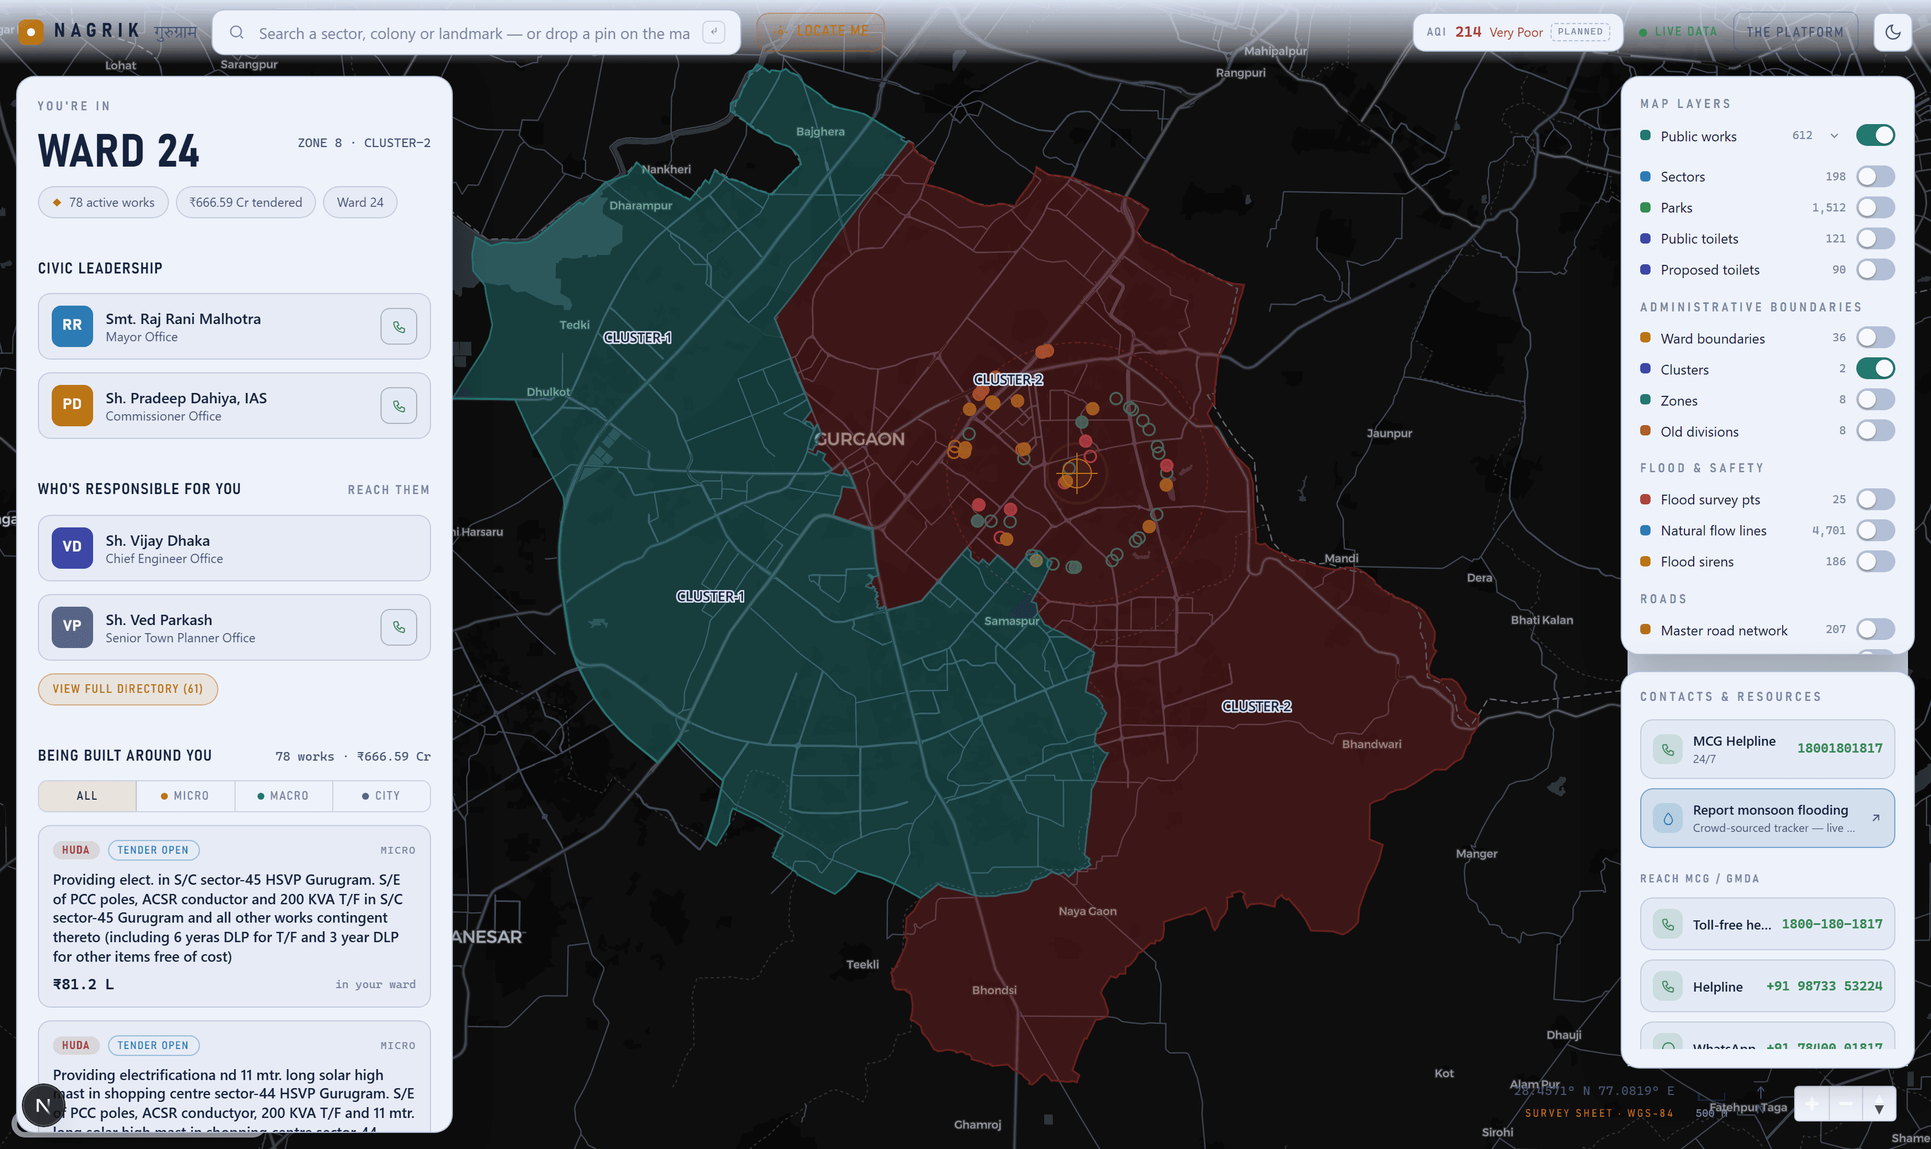
Task: Enable Flood sirens layer
Action: coord(1875,561)
